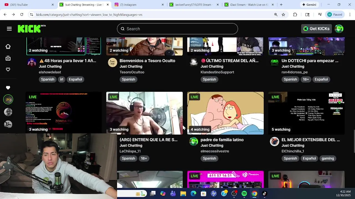
Task: View site information icon in address bar
Action: 32,15
